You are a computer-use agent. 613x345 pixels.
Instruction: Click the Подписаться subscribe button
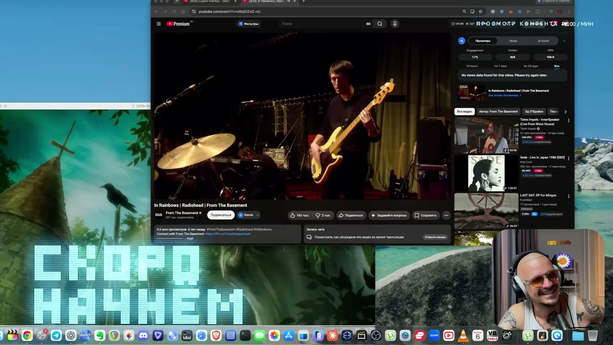click(221, 215)
